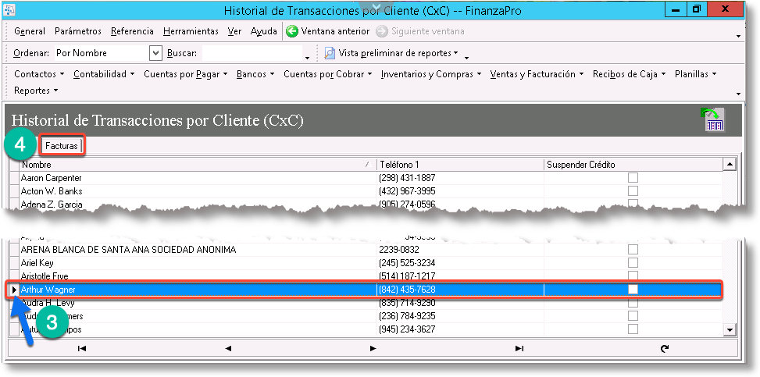Toggle Suspender Crédito for Acton W. Banks
The image size is (760, 377).
pyautogui.click(x=633, y=191)
